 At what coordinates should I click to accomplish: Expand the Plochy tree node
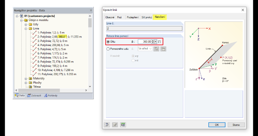click(x=26, y=83)
